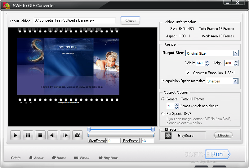Decrease frames snatch value with down arrow
This screenshot has height=168, width=249.
pos(176,107)
